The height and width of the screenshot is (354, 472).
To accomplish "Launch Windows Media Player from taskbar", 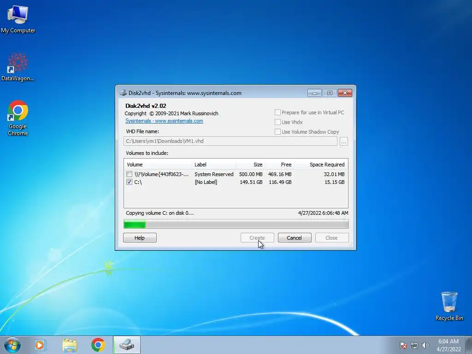I will 40,345.
